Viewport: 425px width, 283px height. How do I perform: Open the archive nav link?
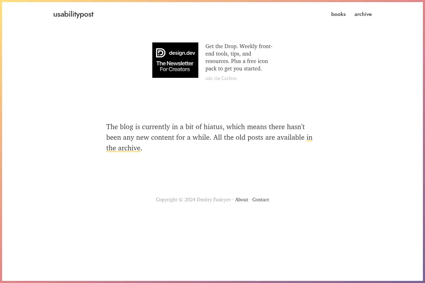pos(363,14)
